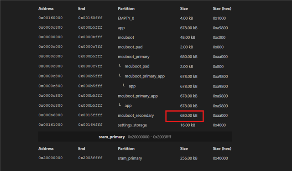Click the Address header in sram table
This screenshot has width=292, height=171.
point(46,149)
